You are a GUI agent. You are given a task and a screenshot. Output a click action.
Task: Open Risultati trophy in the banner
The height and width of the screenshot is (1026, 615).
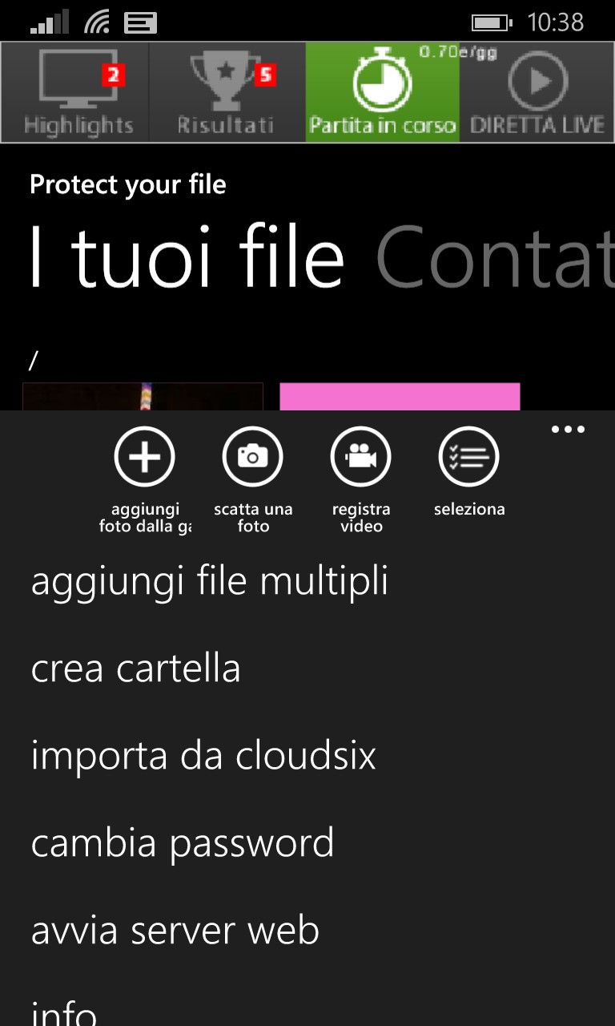pos(227,92)
